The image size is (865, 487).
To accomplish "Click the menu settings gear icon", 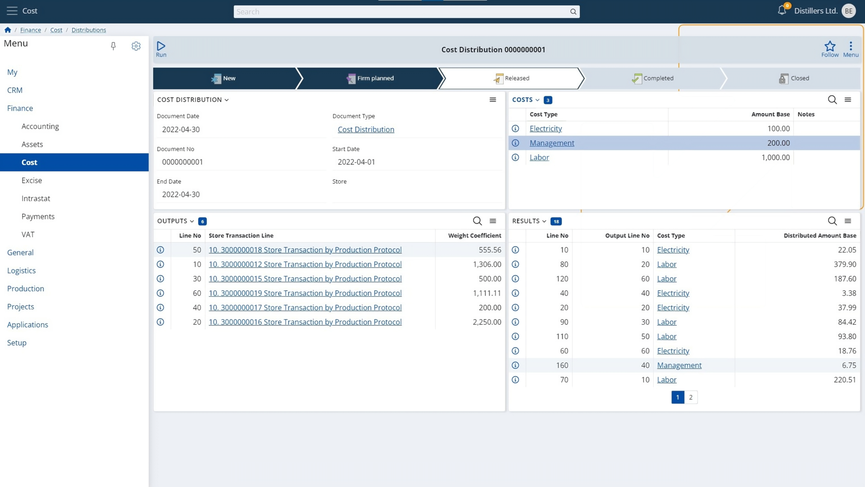I will click(x=136, y=46).
